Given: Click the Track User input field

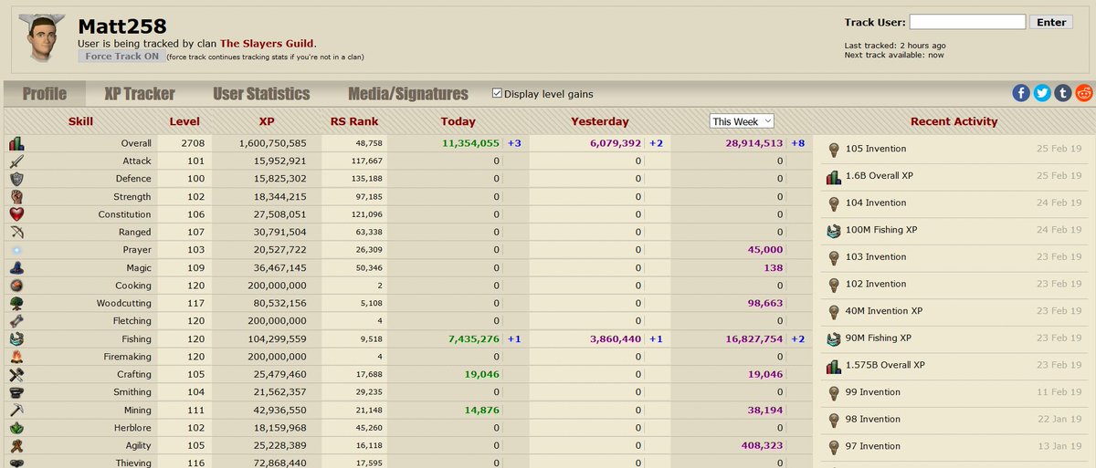Looking at the screenshot, I should [x=968, y=22].
